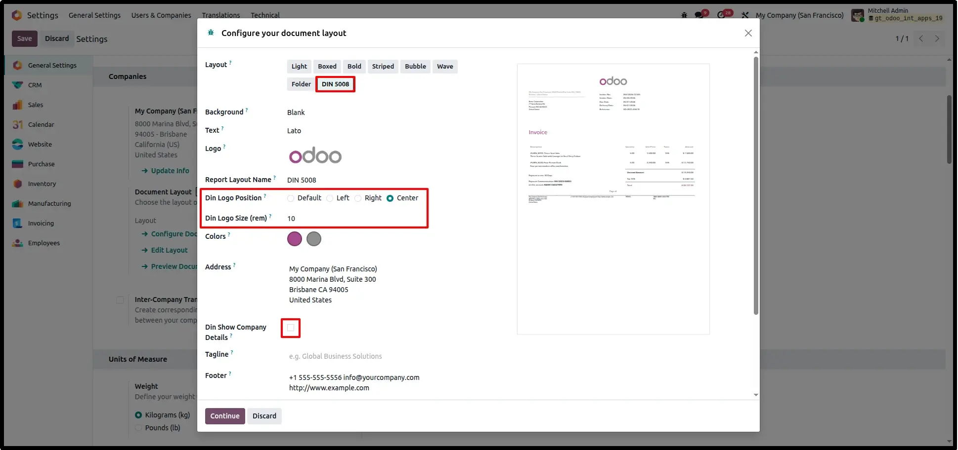Open the messages chat icon with badge

[x=699, y=15]
